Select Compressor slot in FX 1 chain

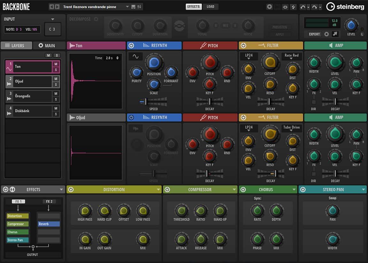click(18, 224)
